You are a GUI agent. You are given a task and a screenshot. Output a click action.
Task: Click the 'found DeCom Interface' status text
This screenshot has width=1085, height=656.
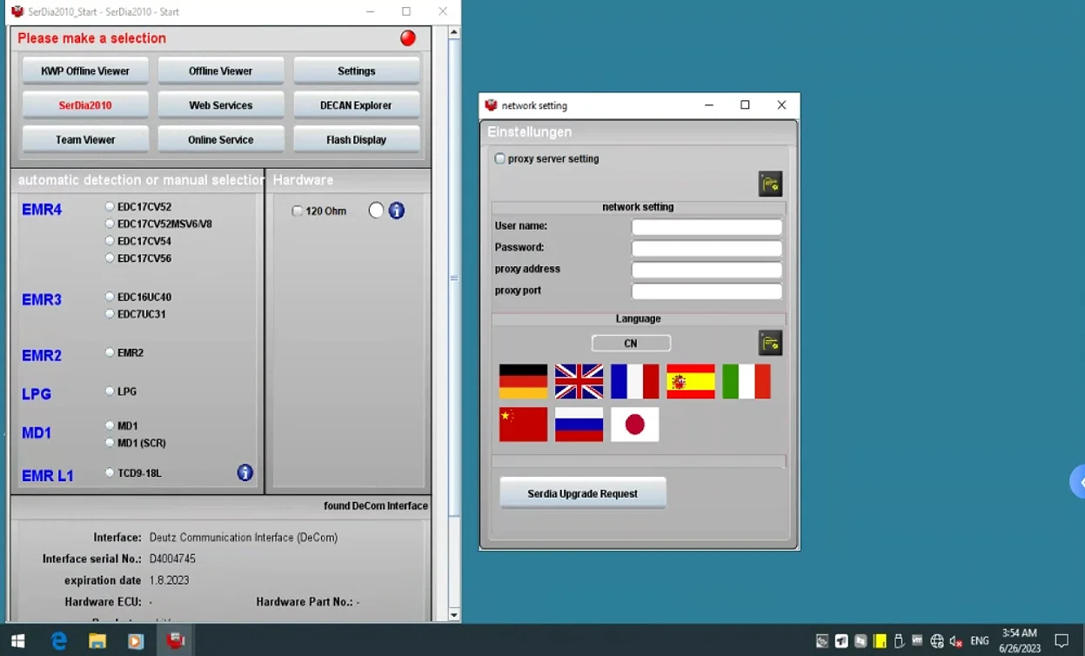[x=376, y=505]
